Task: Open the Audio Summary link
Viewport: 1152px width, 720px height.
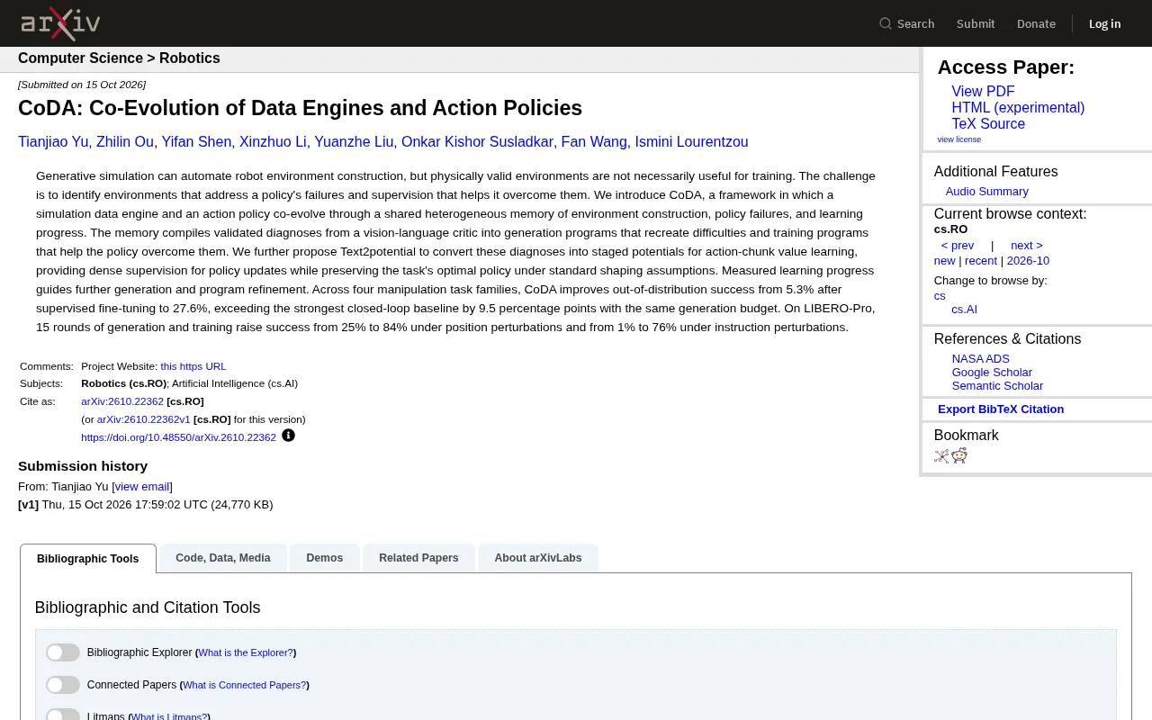Action: pyautogui.click(x=987, y=192)
